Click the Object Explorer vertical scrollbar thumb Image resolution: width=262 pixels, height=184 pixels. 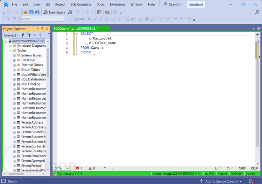[x=48, y=62]
